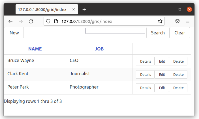Click the Clear button
199x119 pixels.
click(179, 33)
